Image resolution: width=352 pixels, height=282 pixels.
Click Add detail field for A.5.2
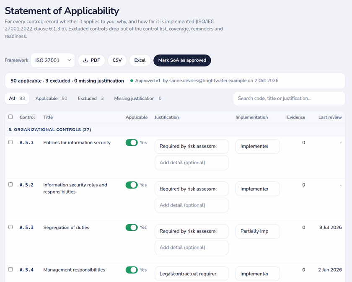coord(192,205)
